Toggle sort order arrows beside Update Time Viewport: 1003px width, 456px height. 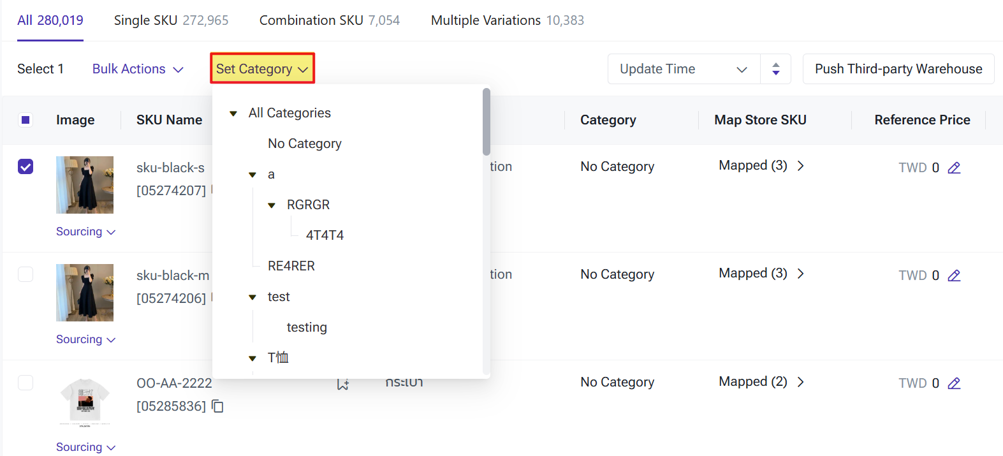tap(775, 69)
